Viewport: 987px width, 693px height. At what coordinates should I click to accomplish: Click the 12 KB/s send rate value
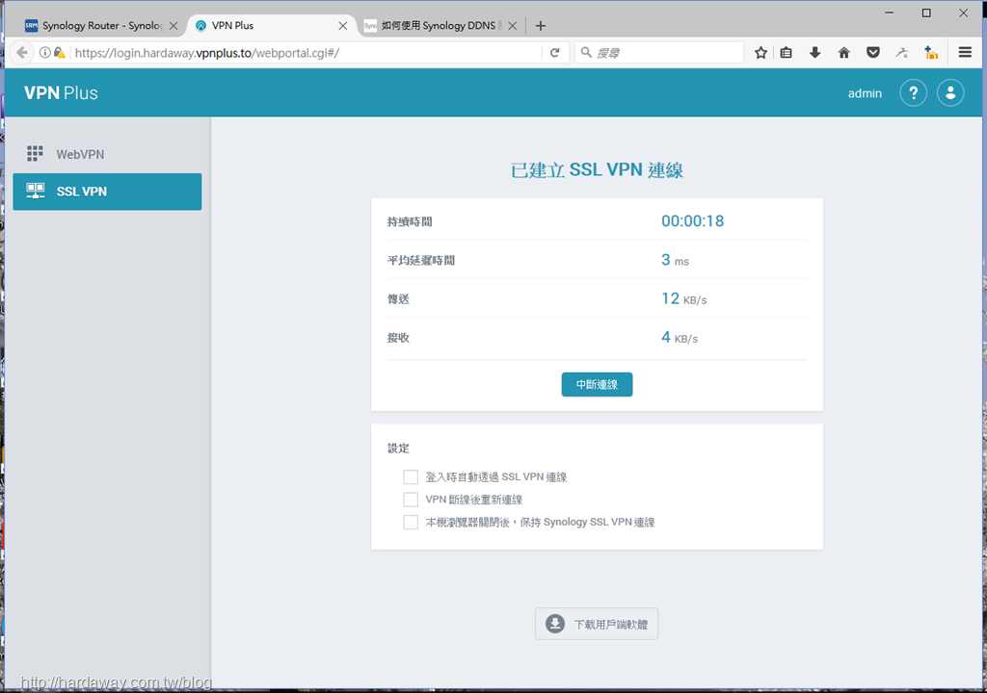pos(683,298)
